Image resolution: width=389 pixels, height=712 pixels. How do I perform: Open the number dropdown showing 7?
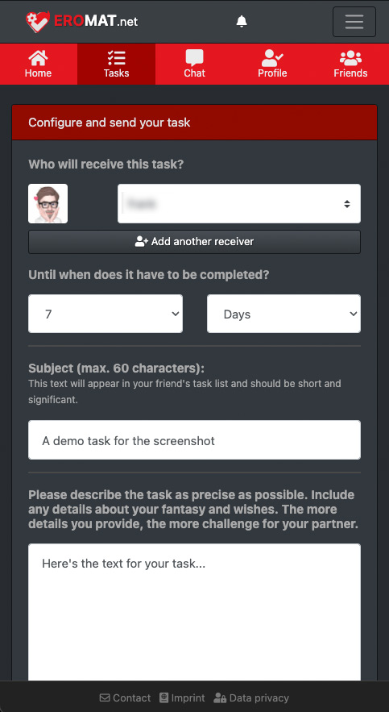click(106, 314)
